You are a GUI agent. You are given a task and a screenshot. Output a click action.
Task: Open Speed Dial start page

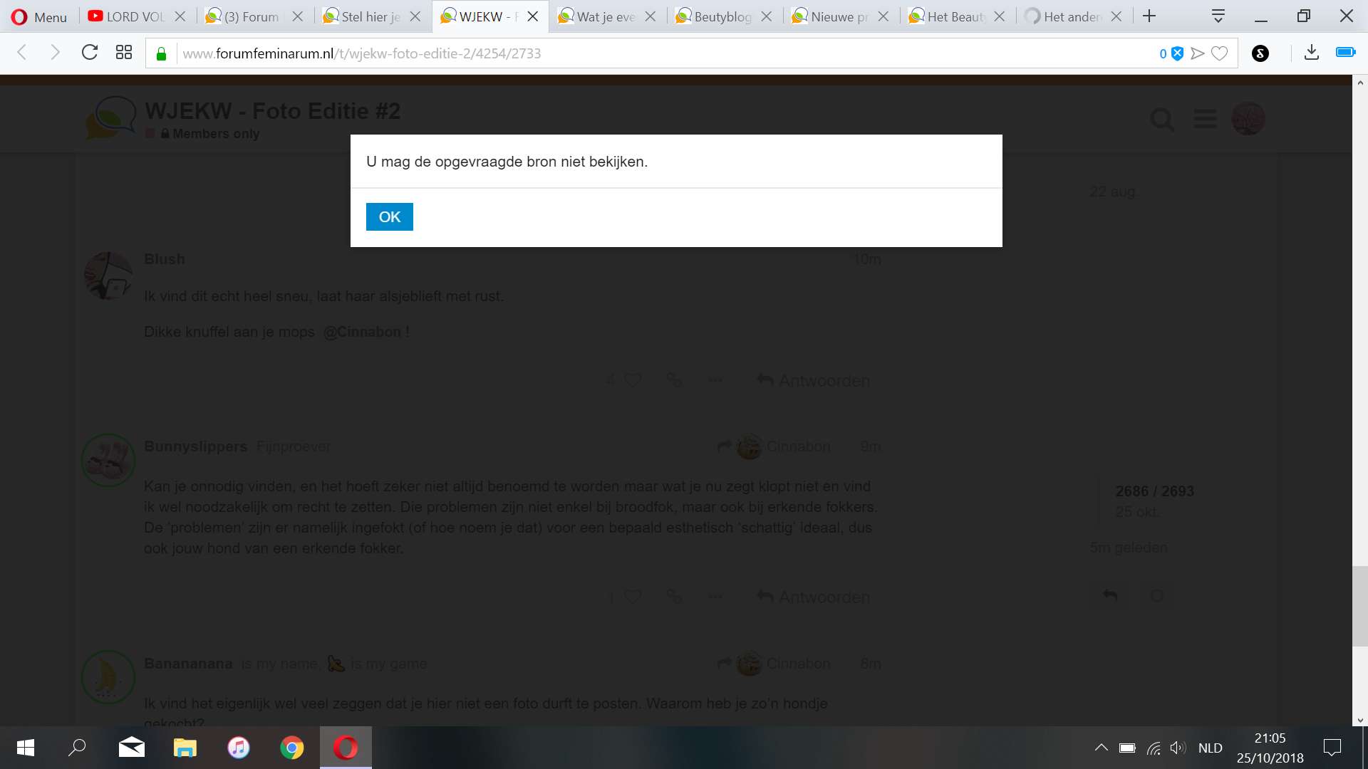click(x=124, y=53)
